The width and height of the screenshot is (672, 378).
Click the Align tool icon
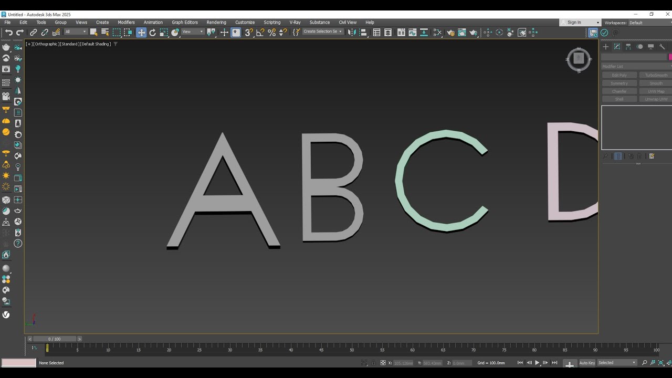363,33
